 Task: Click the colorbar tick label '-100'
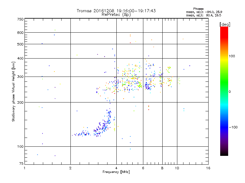[x=233, y=127]
